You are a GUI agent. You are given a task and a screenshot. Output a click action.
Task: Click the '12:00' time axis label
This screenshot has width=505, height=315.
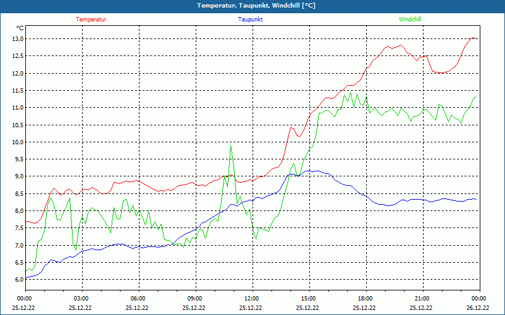[252, 299]
